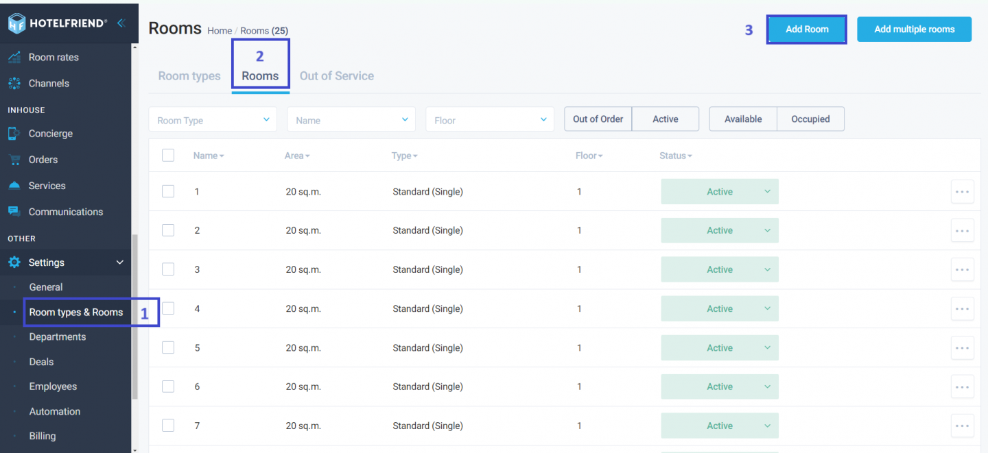Click the Services bell icon
The height and width of the screenshot is (453, 988).
(14, 186)
